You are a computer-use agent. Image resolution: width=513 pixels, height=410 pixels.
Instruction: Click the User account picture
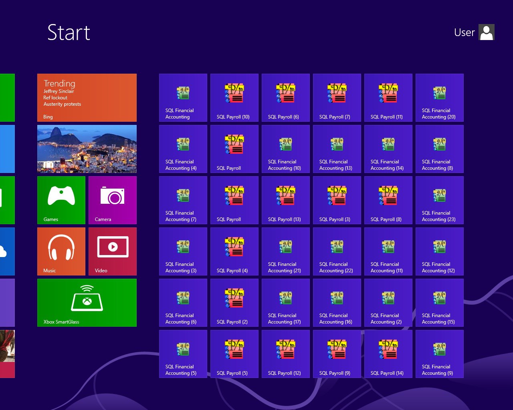(487, 32)
